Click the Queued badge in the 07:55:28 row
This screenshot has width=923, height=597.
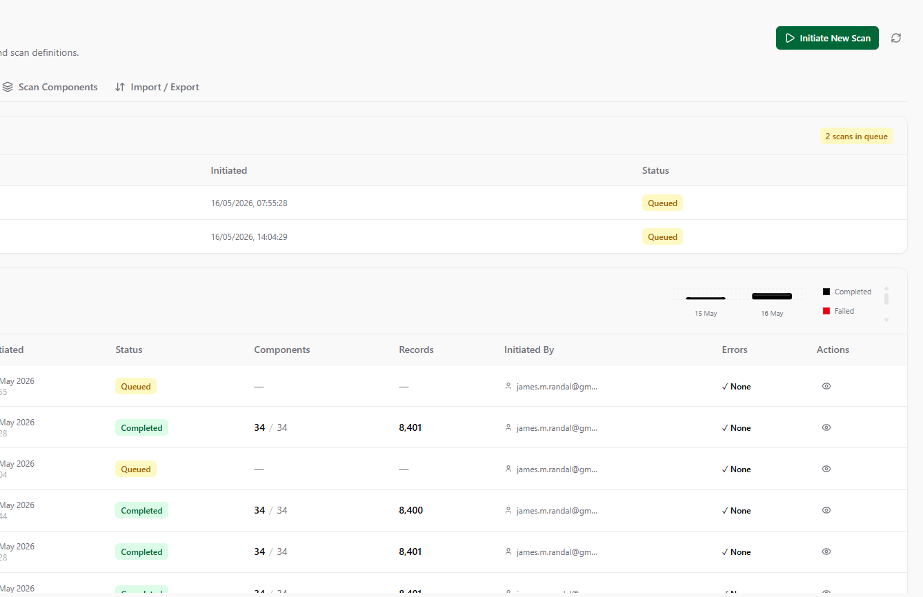click(662, 203)
